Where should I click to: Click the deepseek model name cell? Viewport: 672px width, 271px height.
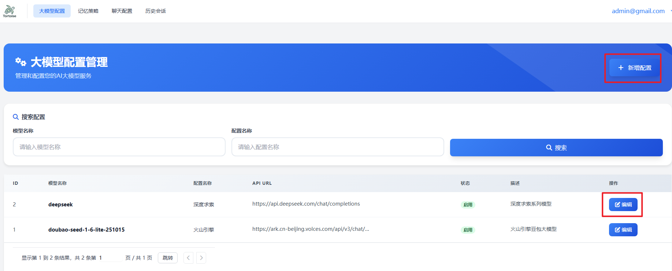click(x=60, y=205)
